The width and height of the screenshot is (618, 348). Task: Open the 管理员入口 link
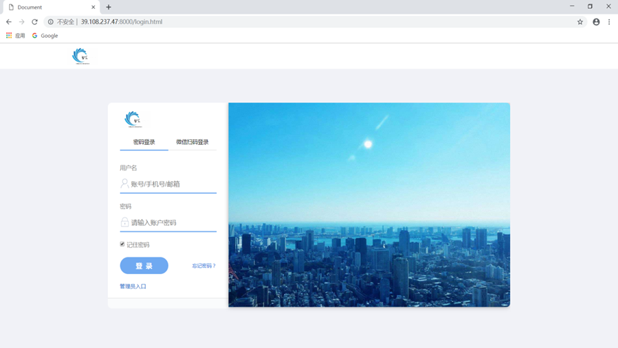point(133,286)
